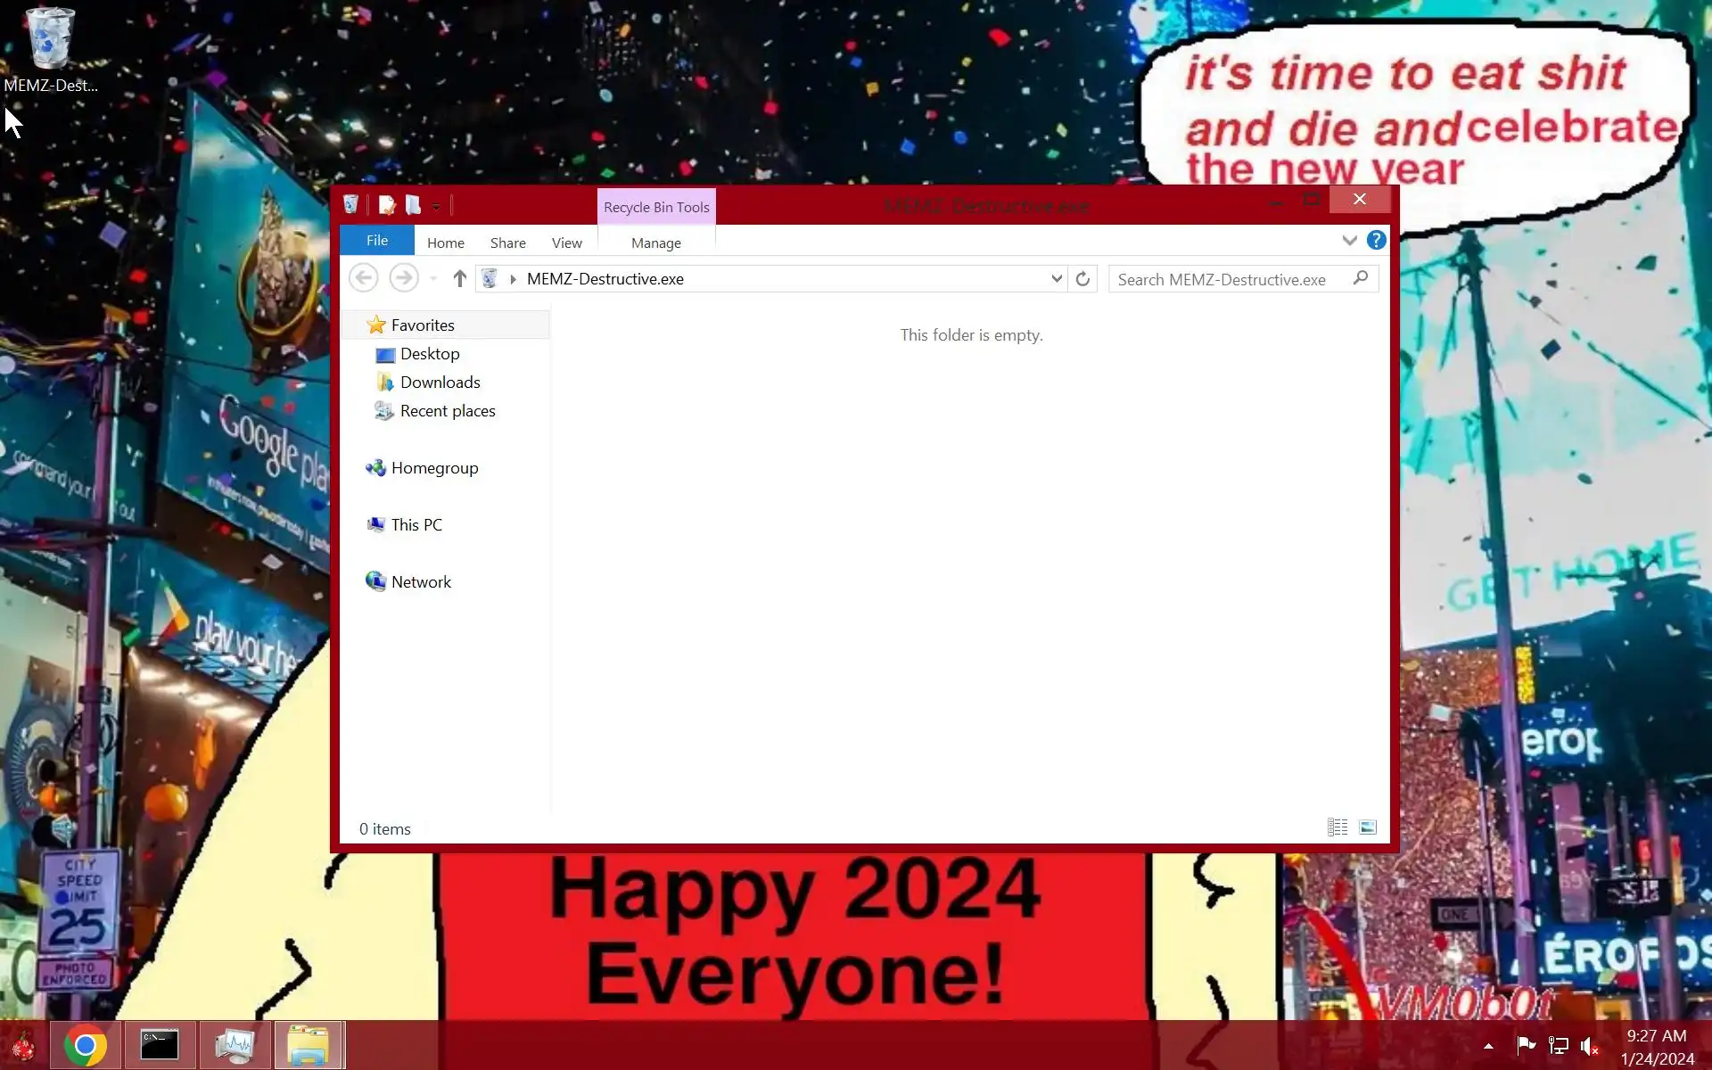Open This PC in navigation pane
Screen dimensions: 1712x1070
(416, 525)
